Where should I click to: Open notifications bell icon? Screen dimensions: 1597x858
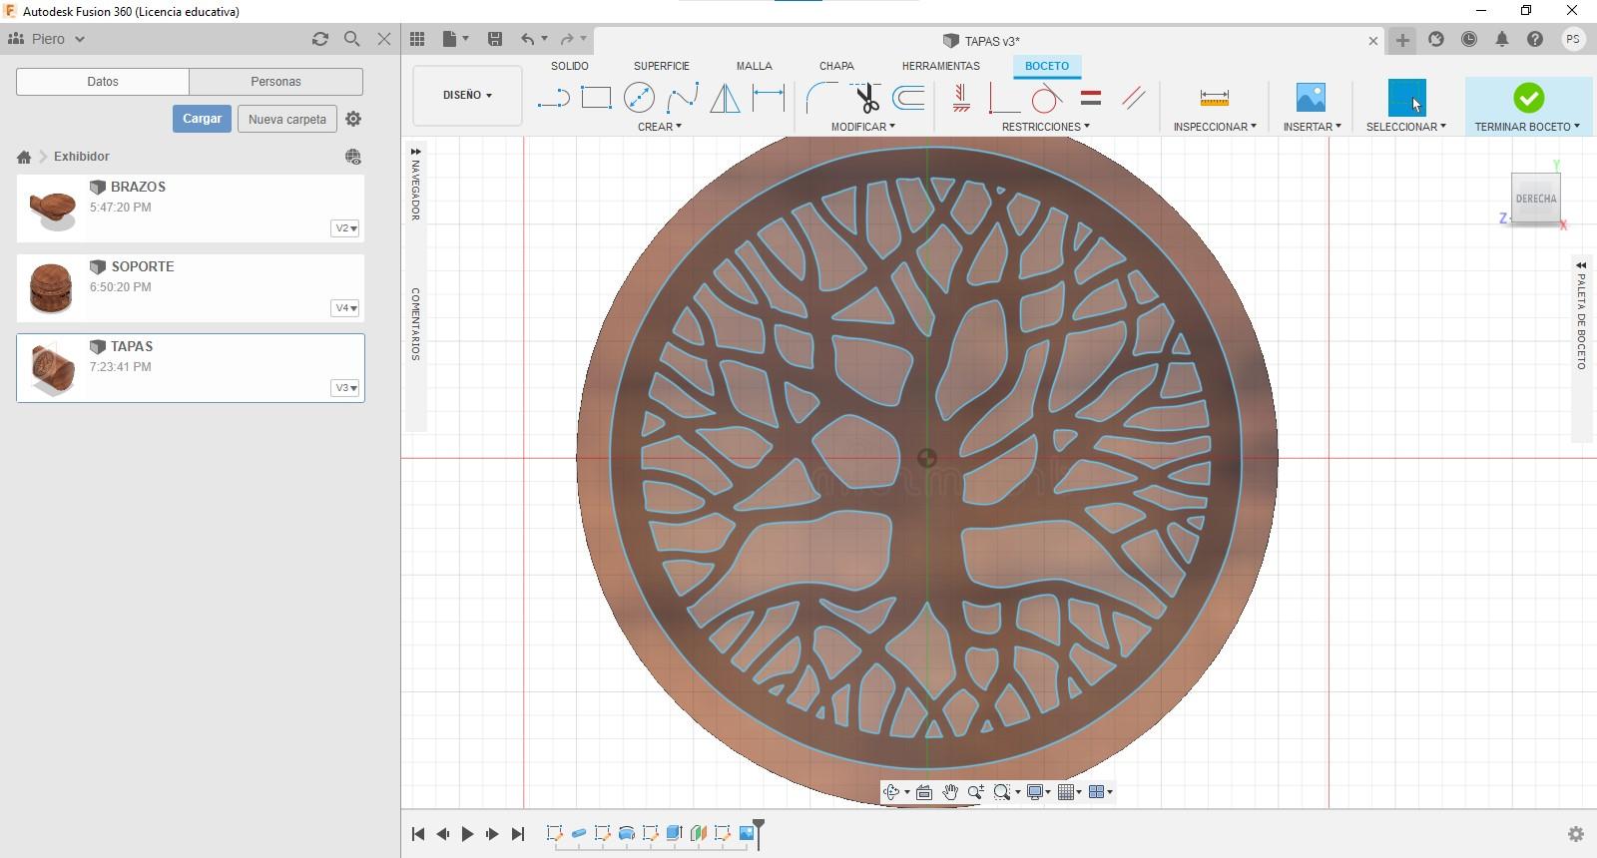pyautogui.click(x=1502, y=39)
